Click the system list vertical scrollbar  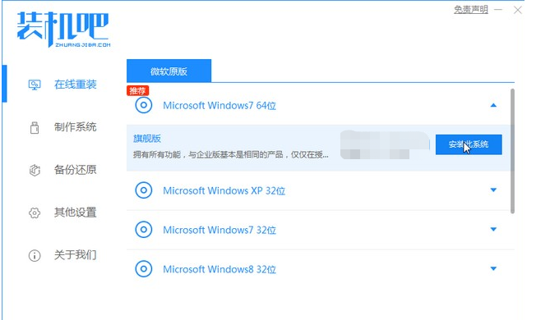(x=512, y=151)
